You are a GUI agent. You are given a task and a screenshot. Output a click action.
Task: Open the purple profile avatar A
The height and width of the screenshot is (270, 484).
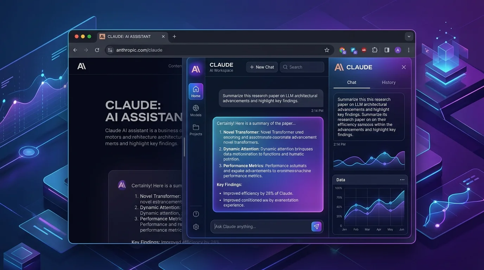(398, 50)
